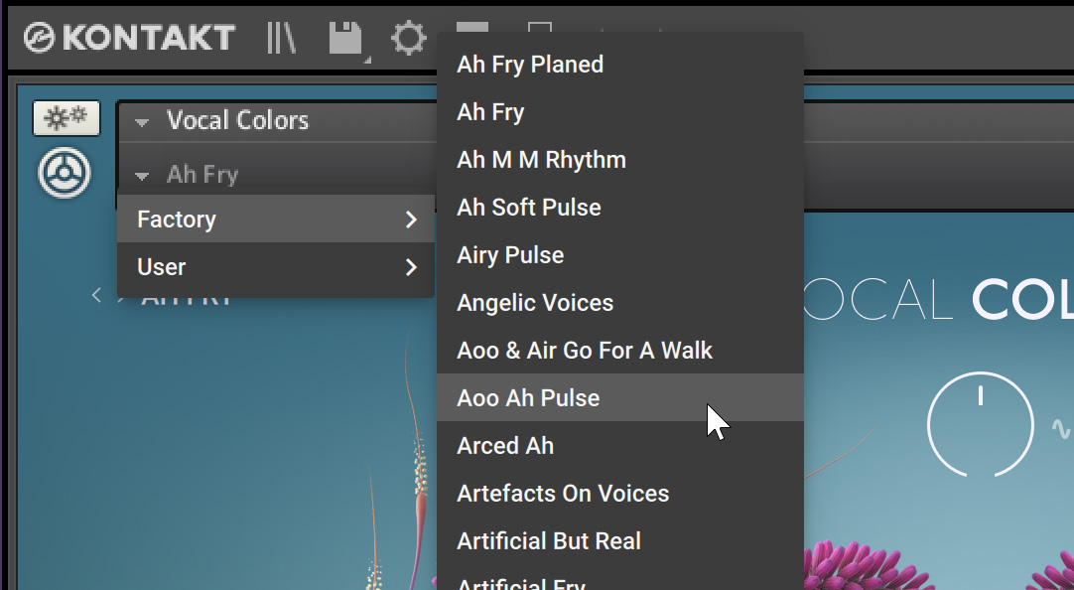Go to previous preset with left arrow
This screenshot has height=590, width=1074.
(x=96, y=295)
